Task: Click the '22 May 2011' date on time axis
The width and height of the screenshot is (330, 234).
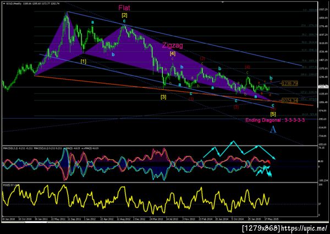Action: click(x=58, y=219)
